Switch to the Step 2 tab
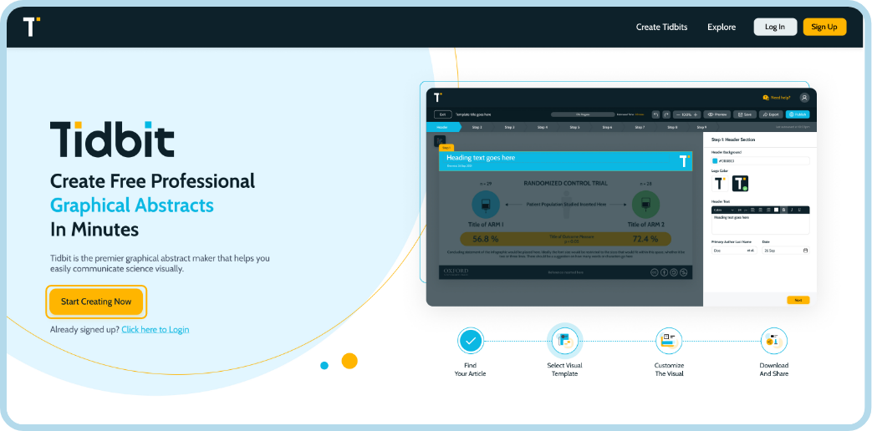The height and width of the screenshot is (431, 872). point(477,127)
